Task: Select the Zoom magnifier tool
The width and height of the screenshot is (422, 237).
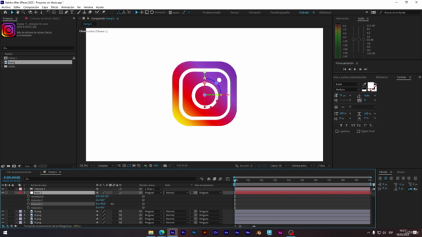Action: (24, 13)
